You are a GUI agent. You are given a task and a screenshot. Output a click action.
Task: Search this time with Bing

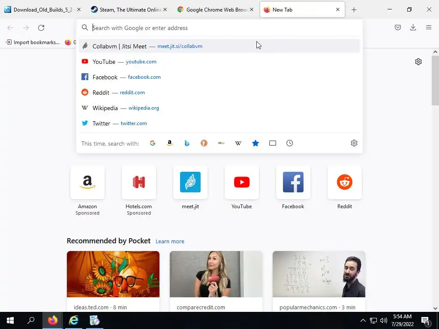click(x=187, y=143)
